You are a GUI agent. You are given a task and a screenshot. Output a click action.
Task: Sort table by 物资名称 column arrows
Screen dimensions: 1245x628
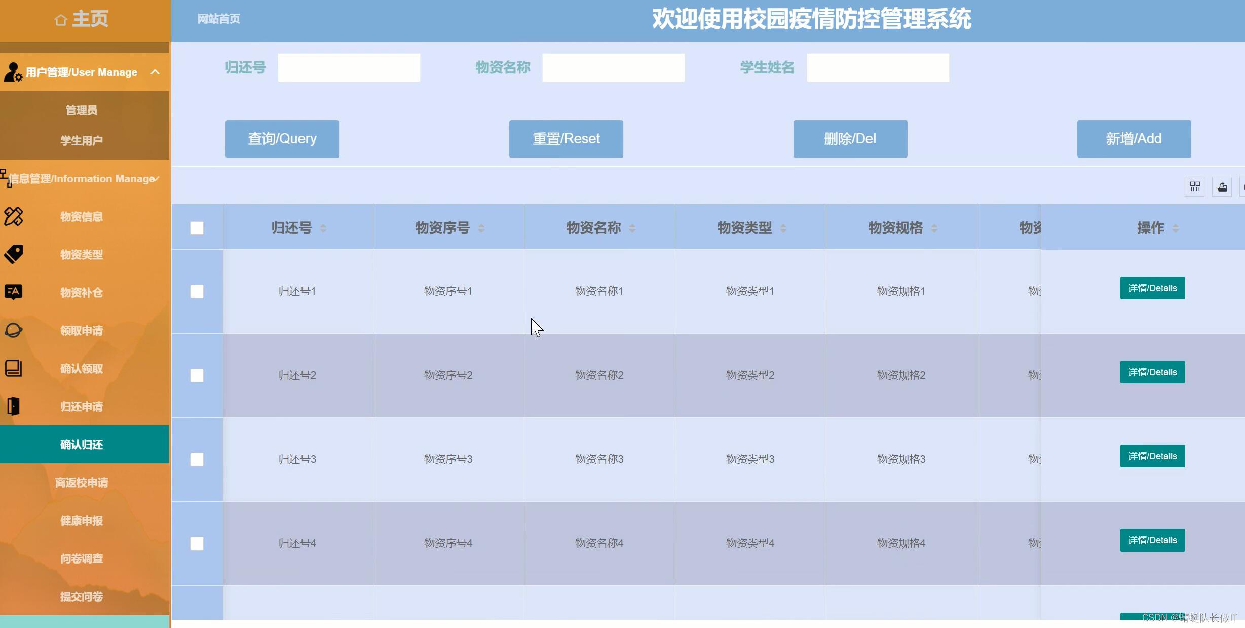click(632, 228)
